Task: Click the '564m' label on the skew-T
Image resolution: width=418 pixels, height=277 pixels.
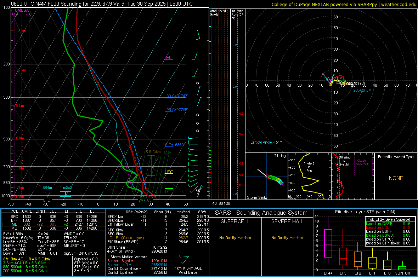Action: point(47,187)
